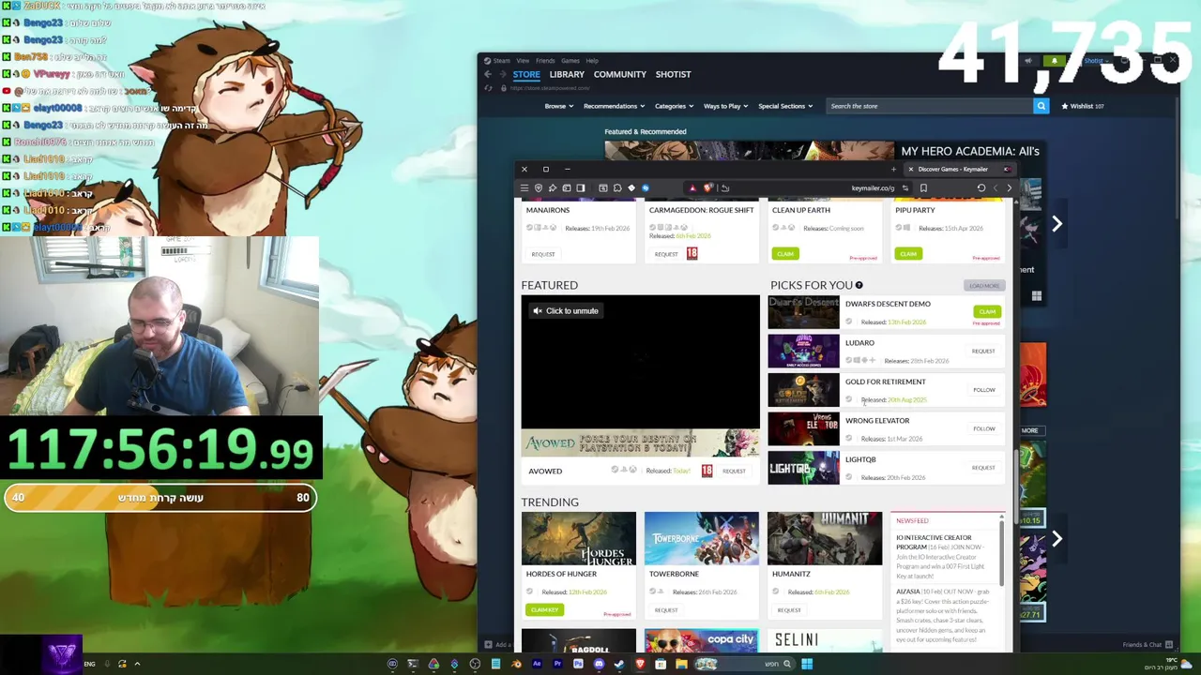
Task: Open Steam View menu
Action: point(523,61)
